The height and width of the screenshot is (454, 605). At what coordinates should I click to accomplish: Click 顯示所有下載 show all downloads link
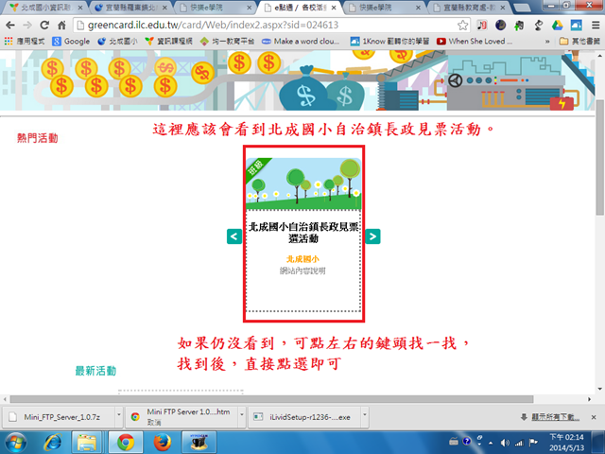point(548,416)
